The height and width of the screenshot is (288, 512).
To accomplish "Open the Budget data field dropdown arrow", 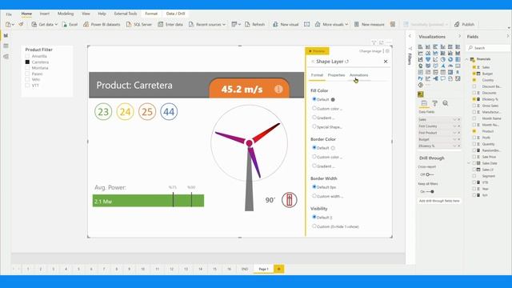I will (x=454, y=139).
